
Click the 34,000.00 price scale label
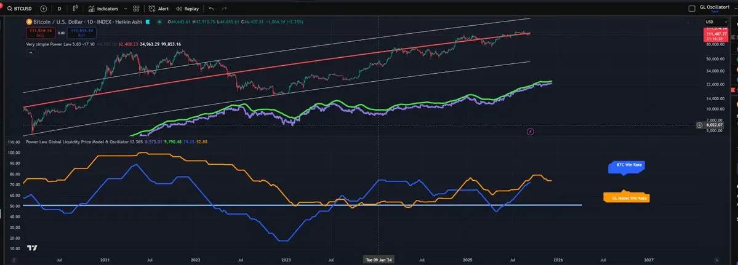(x=714, y=71)
